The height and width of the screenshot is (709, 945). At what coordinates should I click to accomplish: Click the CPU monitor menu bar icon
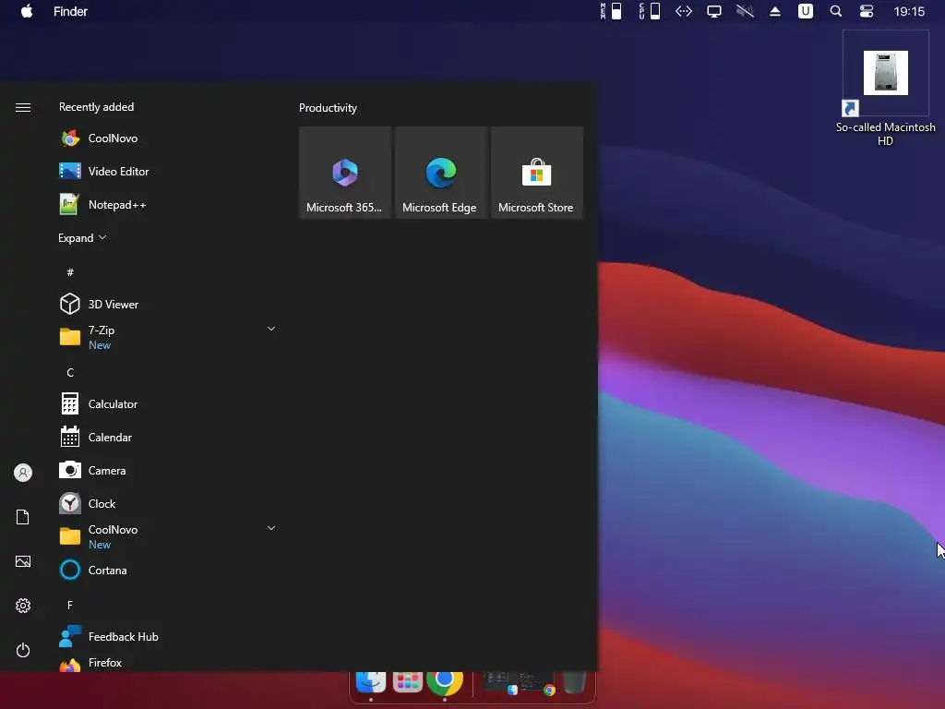(x=650, y=11)
